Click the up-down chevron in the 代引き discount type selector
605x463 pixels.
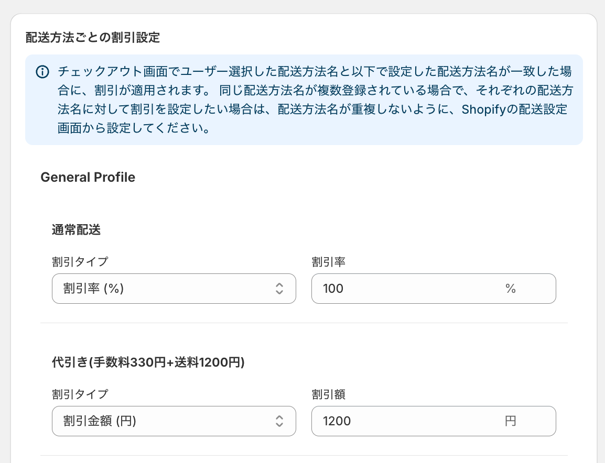click(279, 421)
